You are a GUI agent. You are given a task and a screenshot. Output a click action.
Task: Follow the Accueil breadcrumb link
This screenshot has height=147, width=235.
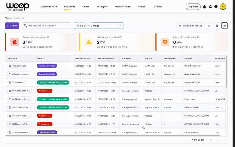coord(8,18)
